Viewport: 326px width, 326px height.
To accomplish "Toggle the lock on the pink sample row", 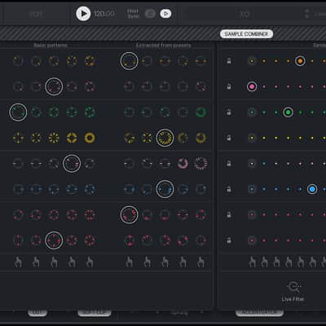I will click(229, 86).
